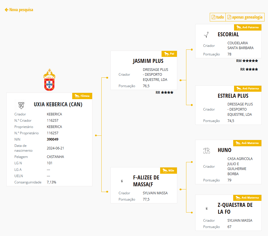268x236 pixels.
Task: Open the ESCORIAL paternal grandsire name
Action: [x=228, y=34]
